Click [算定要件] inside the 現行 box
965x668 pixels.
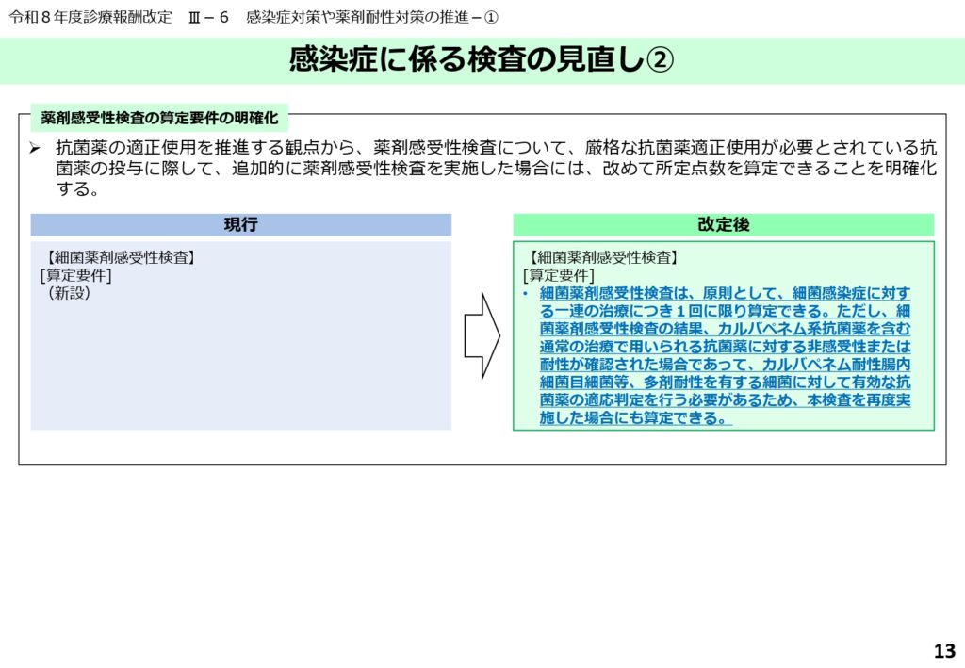[75, 275]
